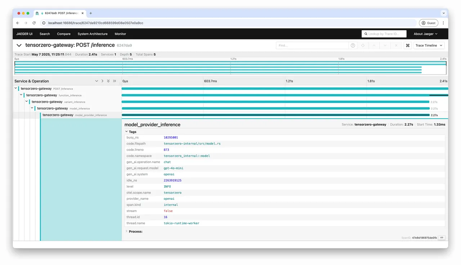Screen dimensions: 461x265
Task: Close the 6247da9 browser tab
Action: click(83, 13)
